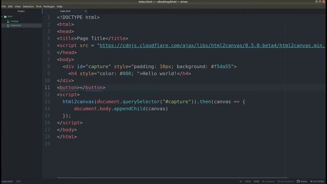
Task: Open car.png from the project tree
Action: (14, 21)
